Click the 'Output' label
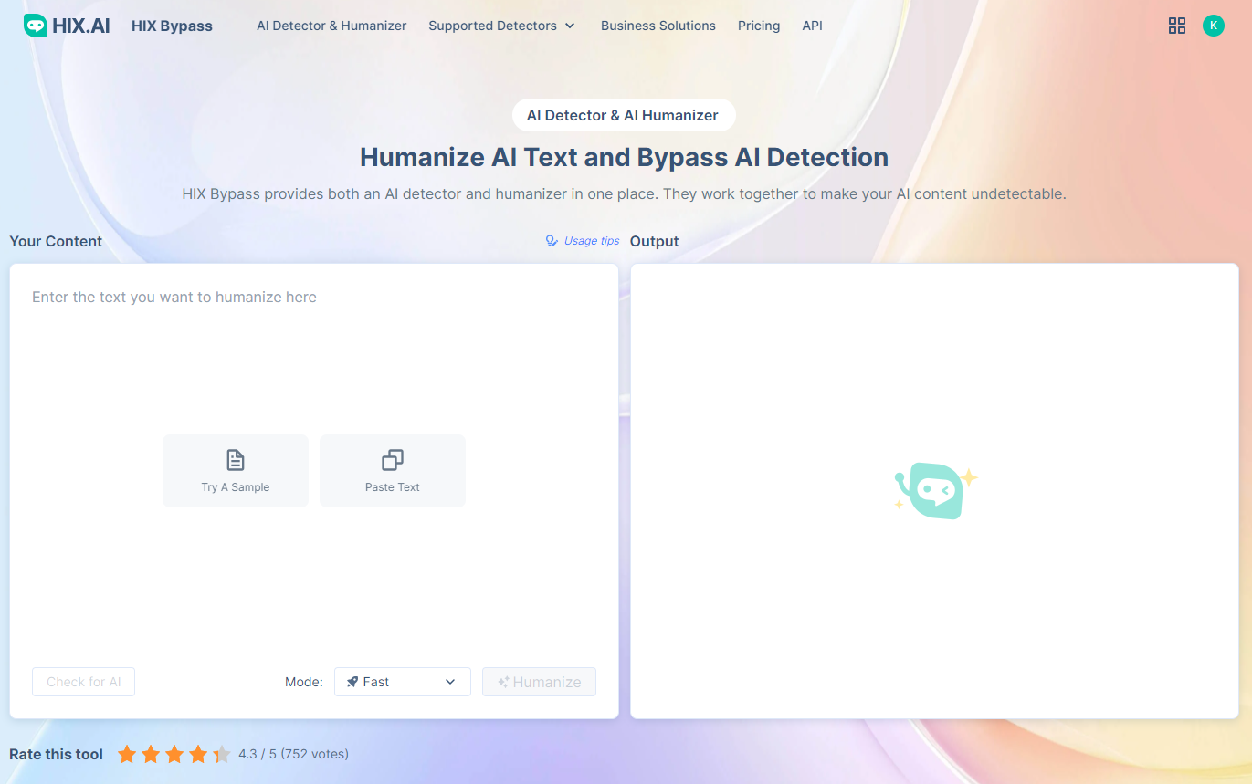 click(655, 241)
